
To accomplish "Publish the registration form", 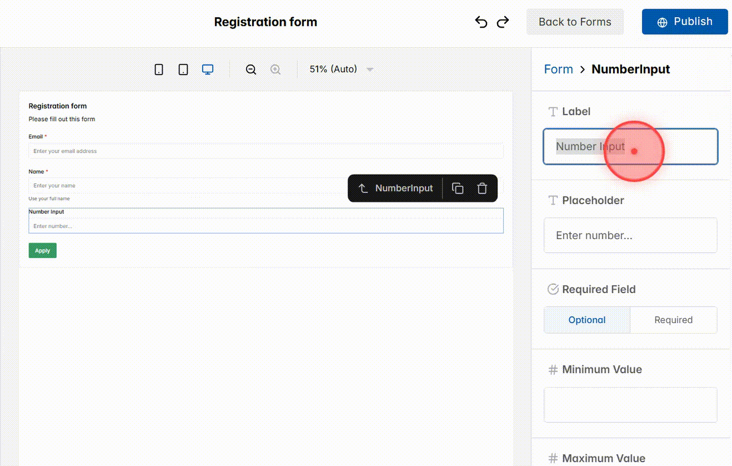I will [685, 22].
